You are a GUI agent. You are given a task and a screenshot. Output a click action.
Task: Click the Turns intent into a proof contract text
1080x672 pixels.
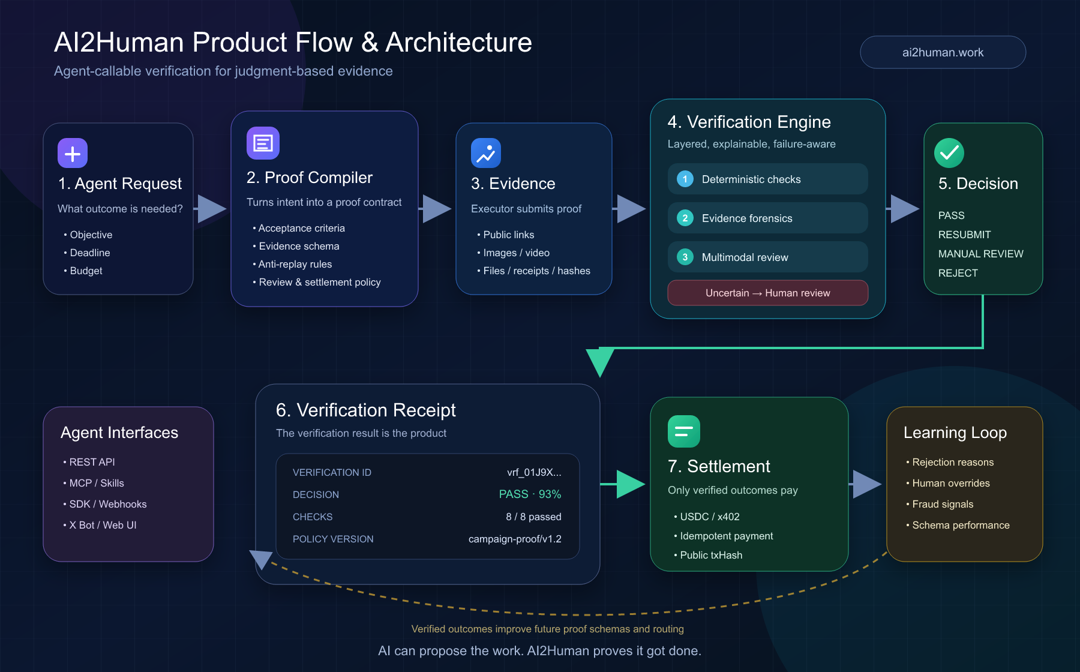pos(324,202)
